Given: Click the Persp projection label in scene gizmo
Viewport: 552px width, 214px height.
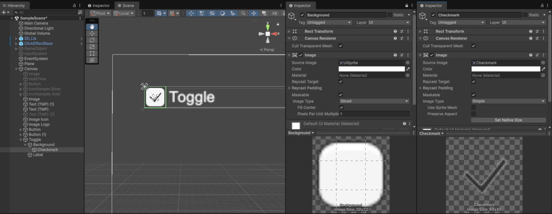Looking at the screenshot, I should [268, 50].
